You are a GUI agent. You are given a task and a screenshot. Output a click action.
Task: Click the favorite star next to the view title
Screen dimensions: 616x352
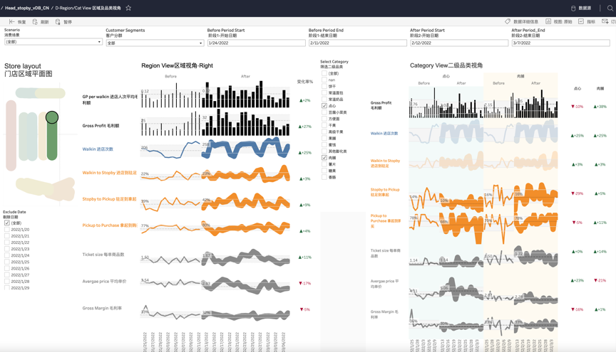pyautogui.click(x=128, y=8)
